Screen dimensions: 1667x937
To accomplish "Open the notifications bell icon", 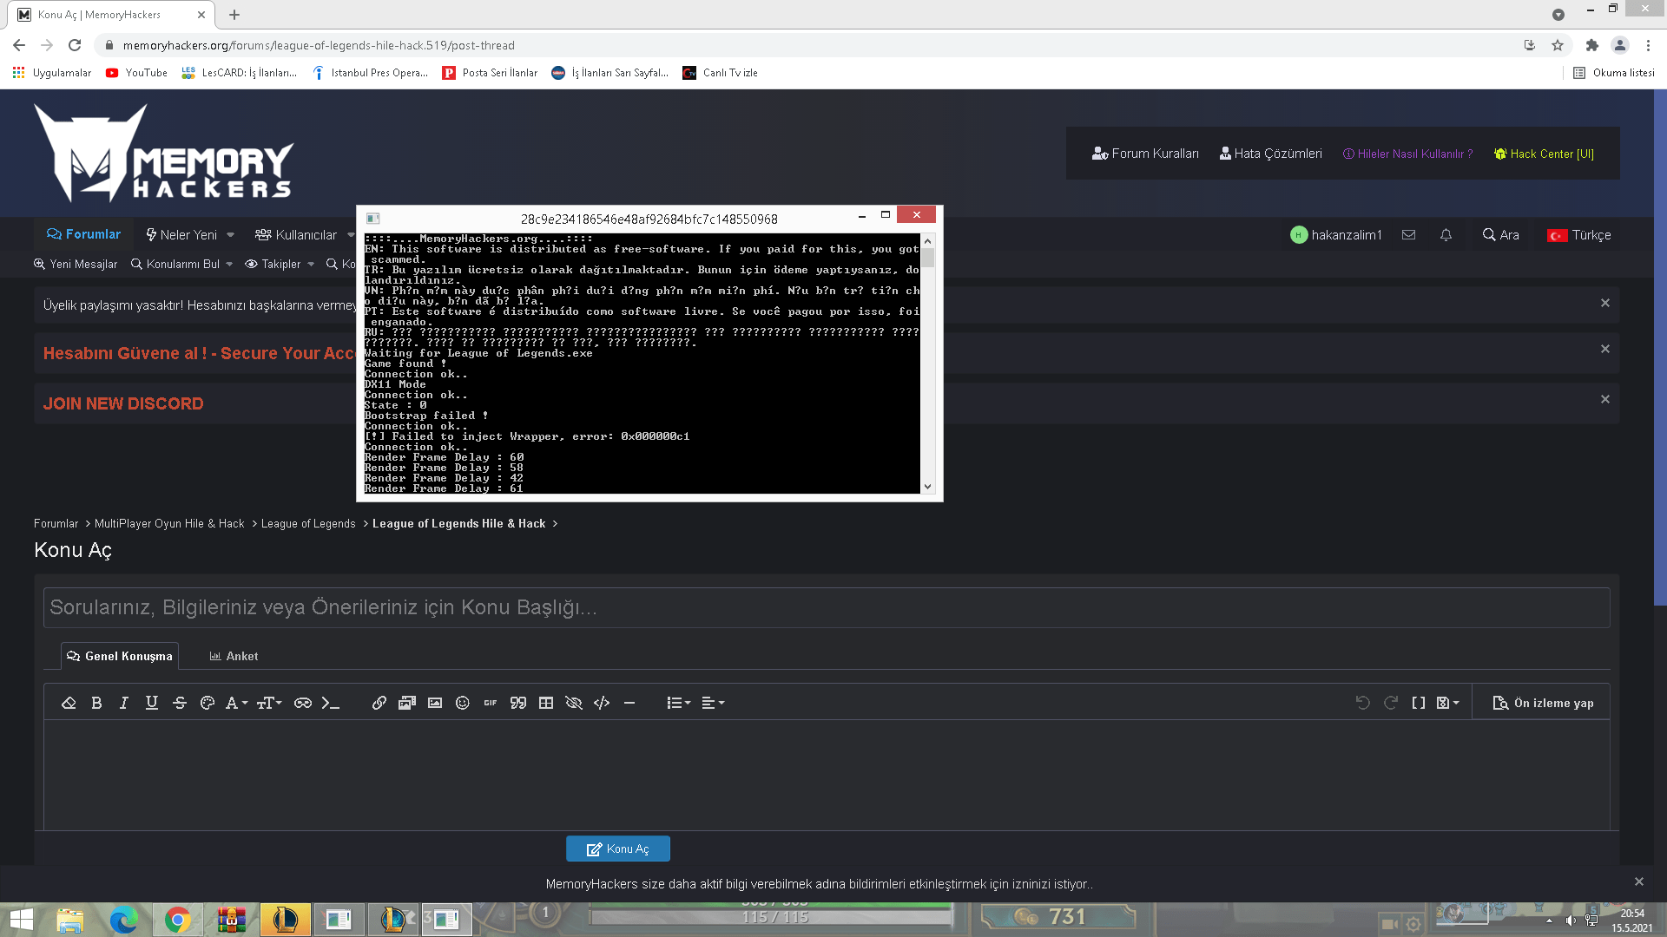I will point(1446,235).
